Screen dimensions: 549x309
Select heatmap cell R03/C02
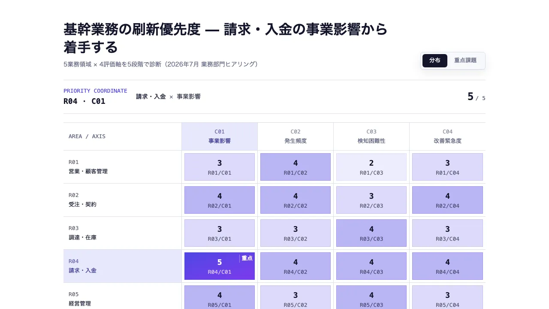296,233
